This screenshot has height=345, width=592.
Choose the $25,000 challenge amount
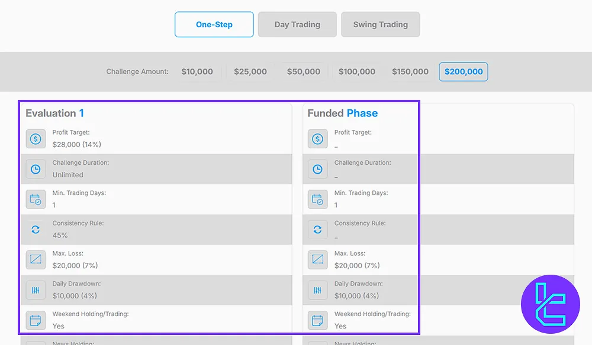point(250,71)
